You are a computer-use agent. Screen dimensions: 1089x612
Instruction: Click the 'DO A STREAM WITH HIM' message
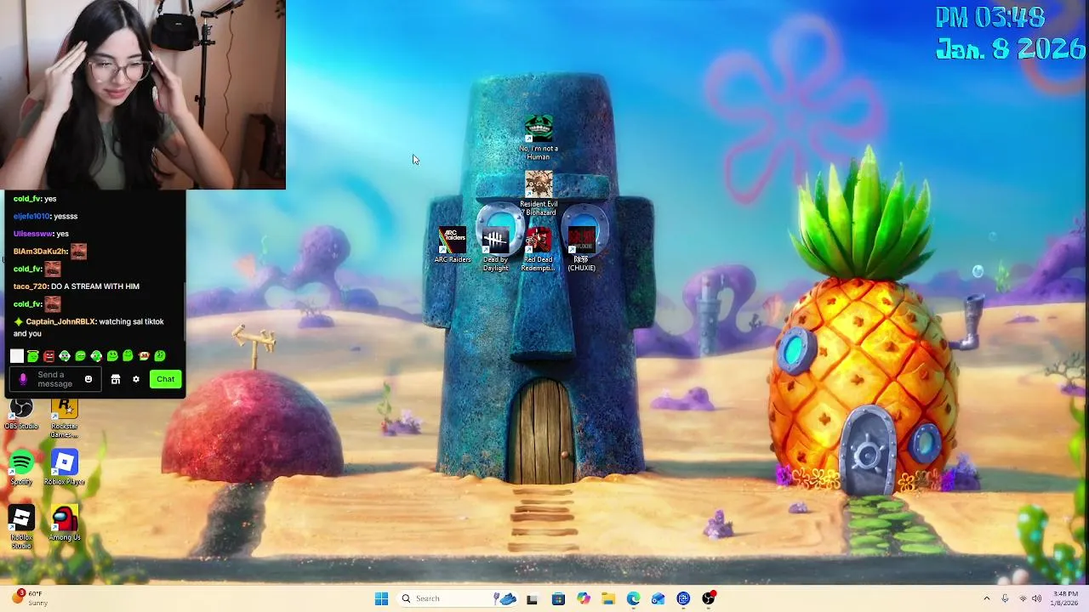click(95, 286)
